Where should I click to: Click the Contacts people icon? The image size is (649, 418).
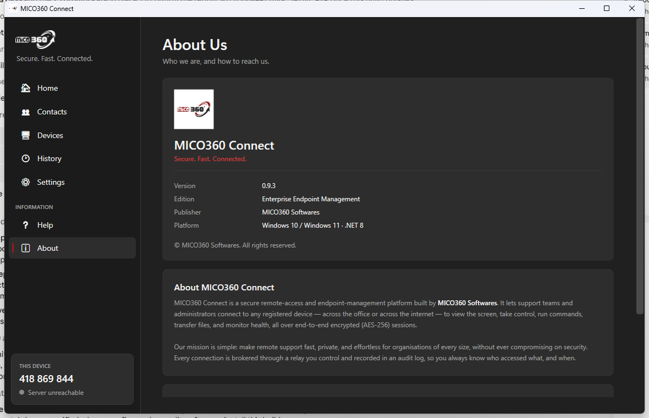(x=26, y=112)
